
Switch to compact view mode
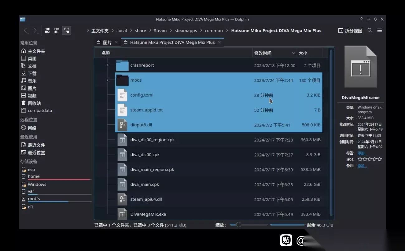click(57, 30)
